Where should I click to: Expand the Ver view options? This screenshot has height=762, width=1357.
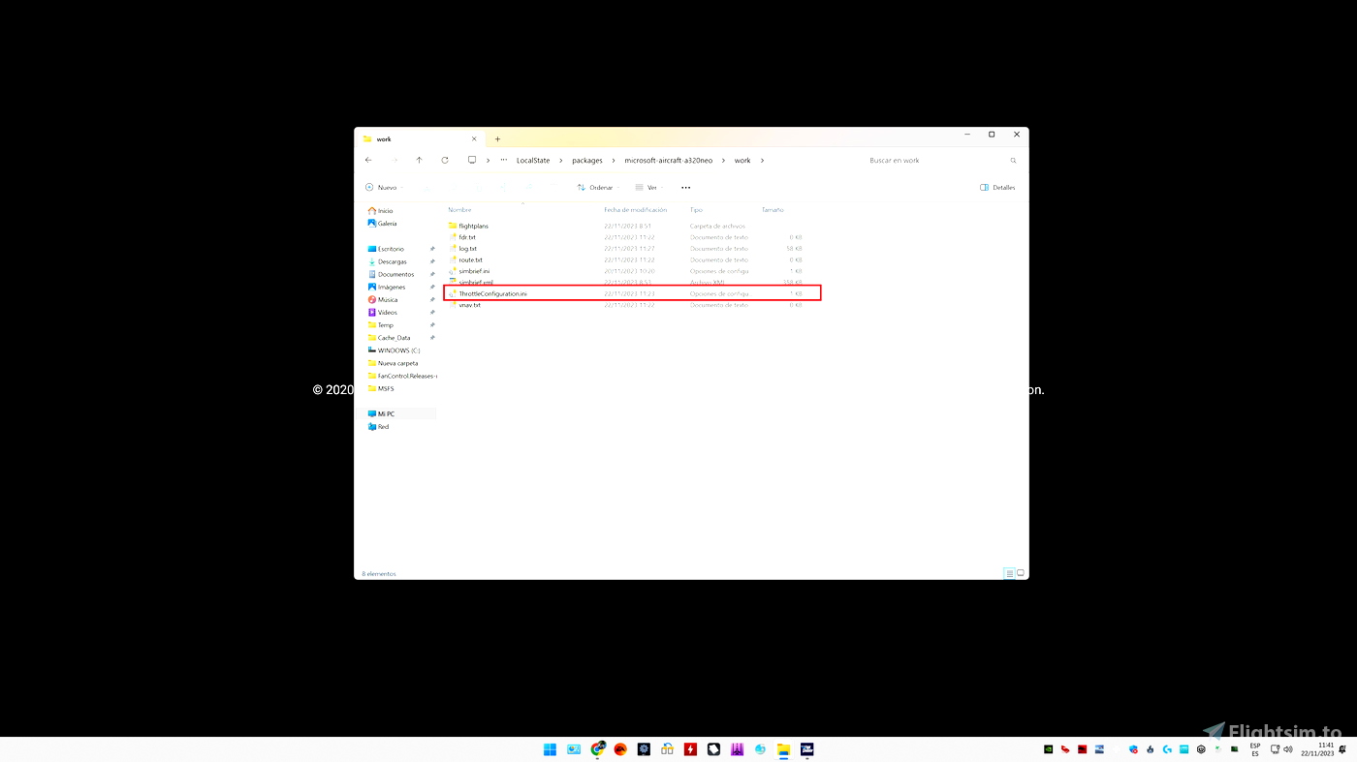647,188
